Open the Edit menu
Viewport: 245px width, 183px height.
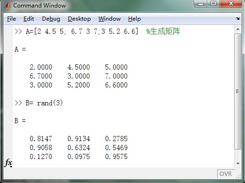click(x=29, y=19)
